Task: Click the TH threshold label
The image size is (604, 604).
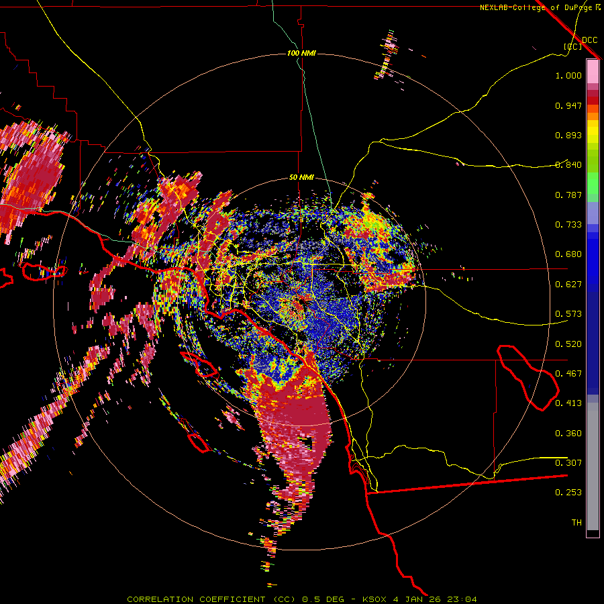Action: pyautogui.click(x=576, y=523)
